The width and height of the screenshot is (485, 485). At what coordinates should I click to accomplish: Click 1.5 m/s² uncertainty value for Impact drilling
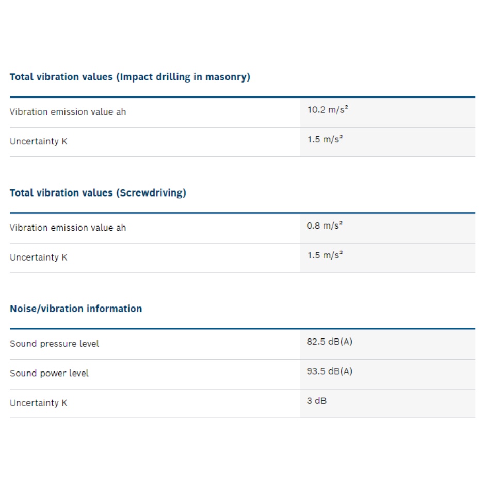[x=325, y=140]
